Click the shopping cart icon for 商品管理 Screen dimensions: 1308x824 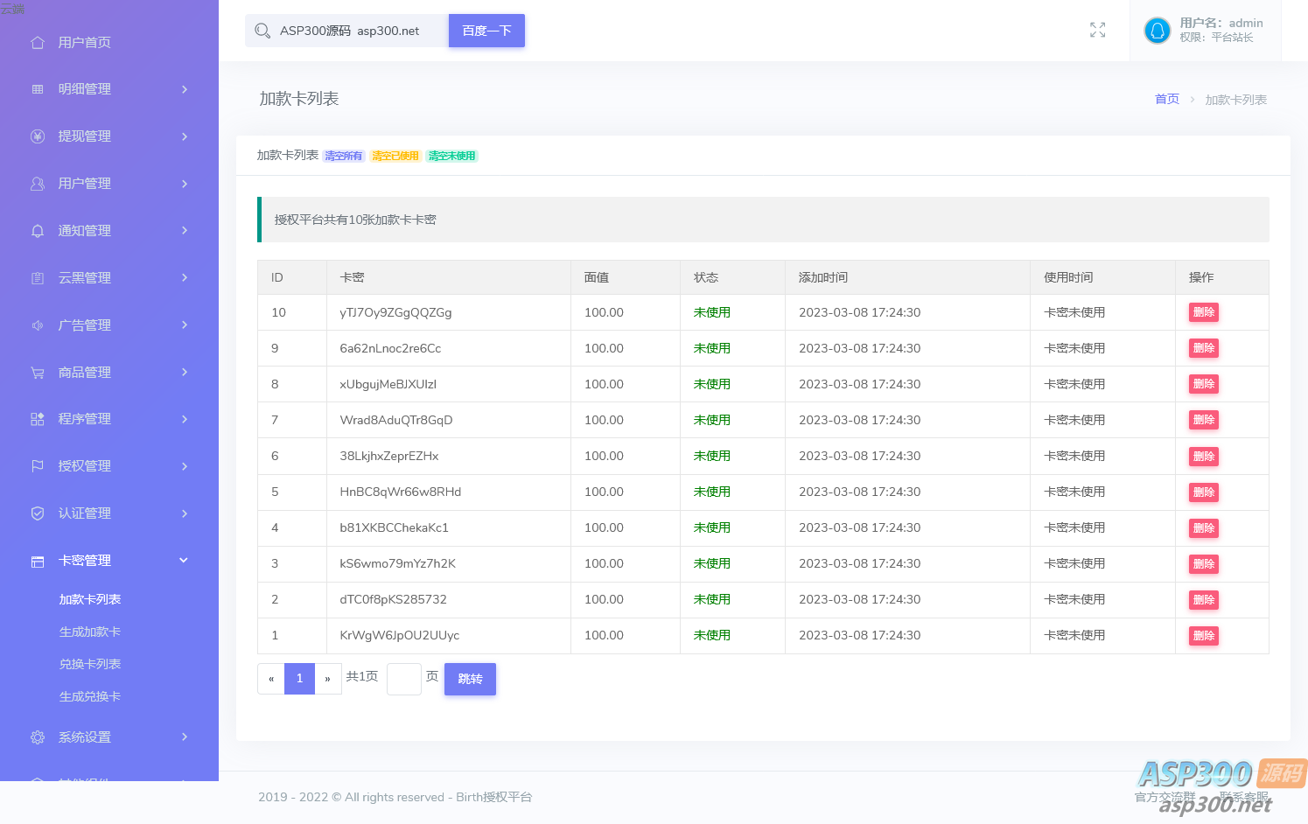[x=38, y=373]
